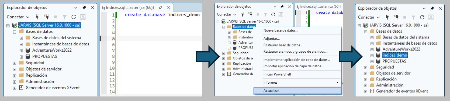
Task: Select indices_demo database in right panel
Action: (395, 55)
